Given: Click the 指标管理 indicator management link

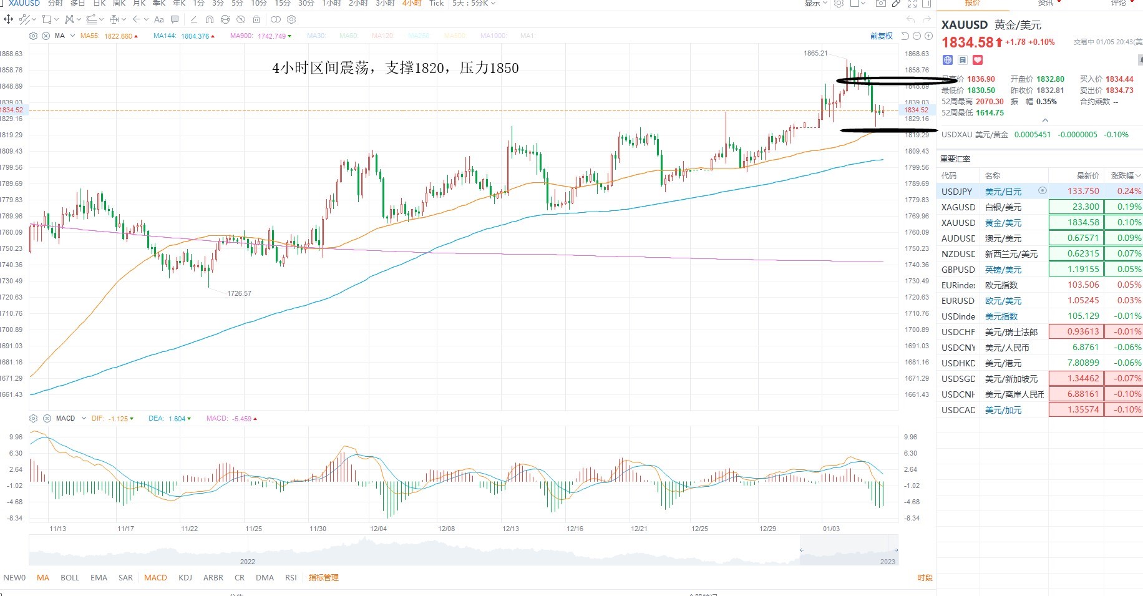Looking at the screenshot, I should click(323, 577).
